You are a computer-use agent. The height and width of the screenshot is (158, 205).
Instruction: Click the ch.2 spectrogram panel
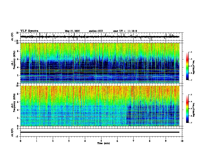tap(100, 106)
